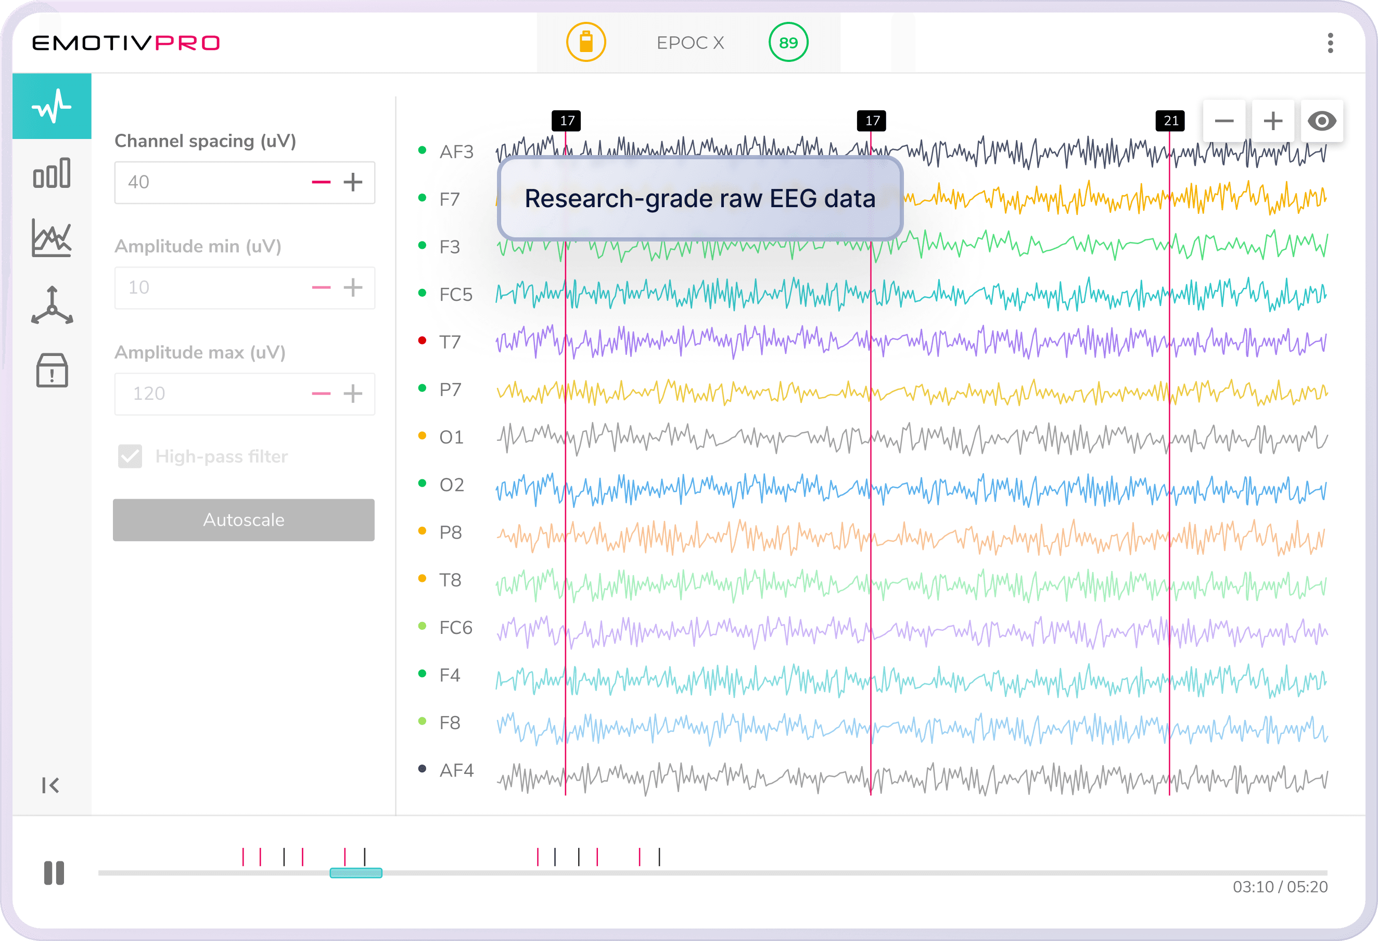Toggle channel visibility with eye icon
Viewport: 1378px width, 941px height.
tap(1322, 122)
